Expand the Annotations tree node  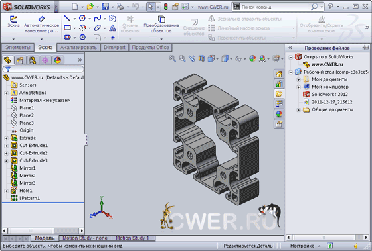coord(6,93)
